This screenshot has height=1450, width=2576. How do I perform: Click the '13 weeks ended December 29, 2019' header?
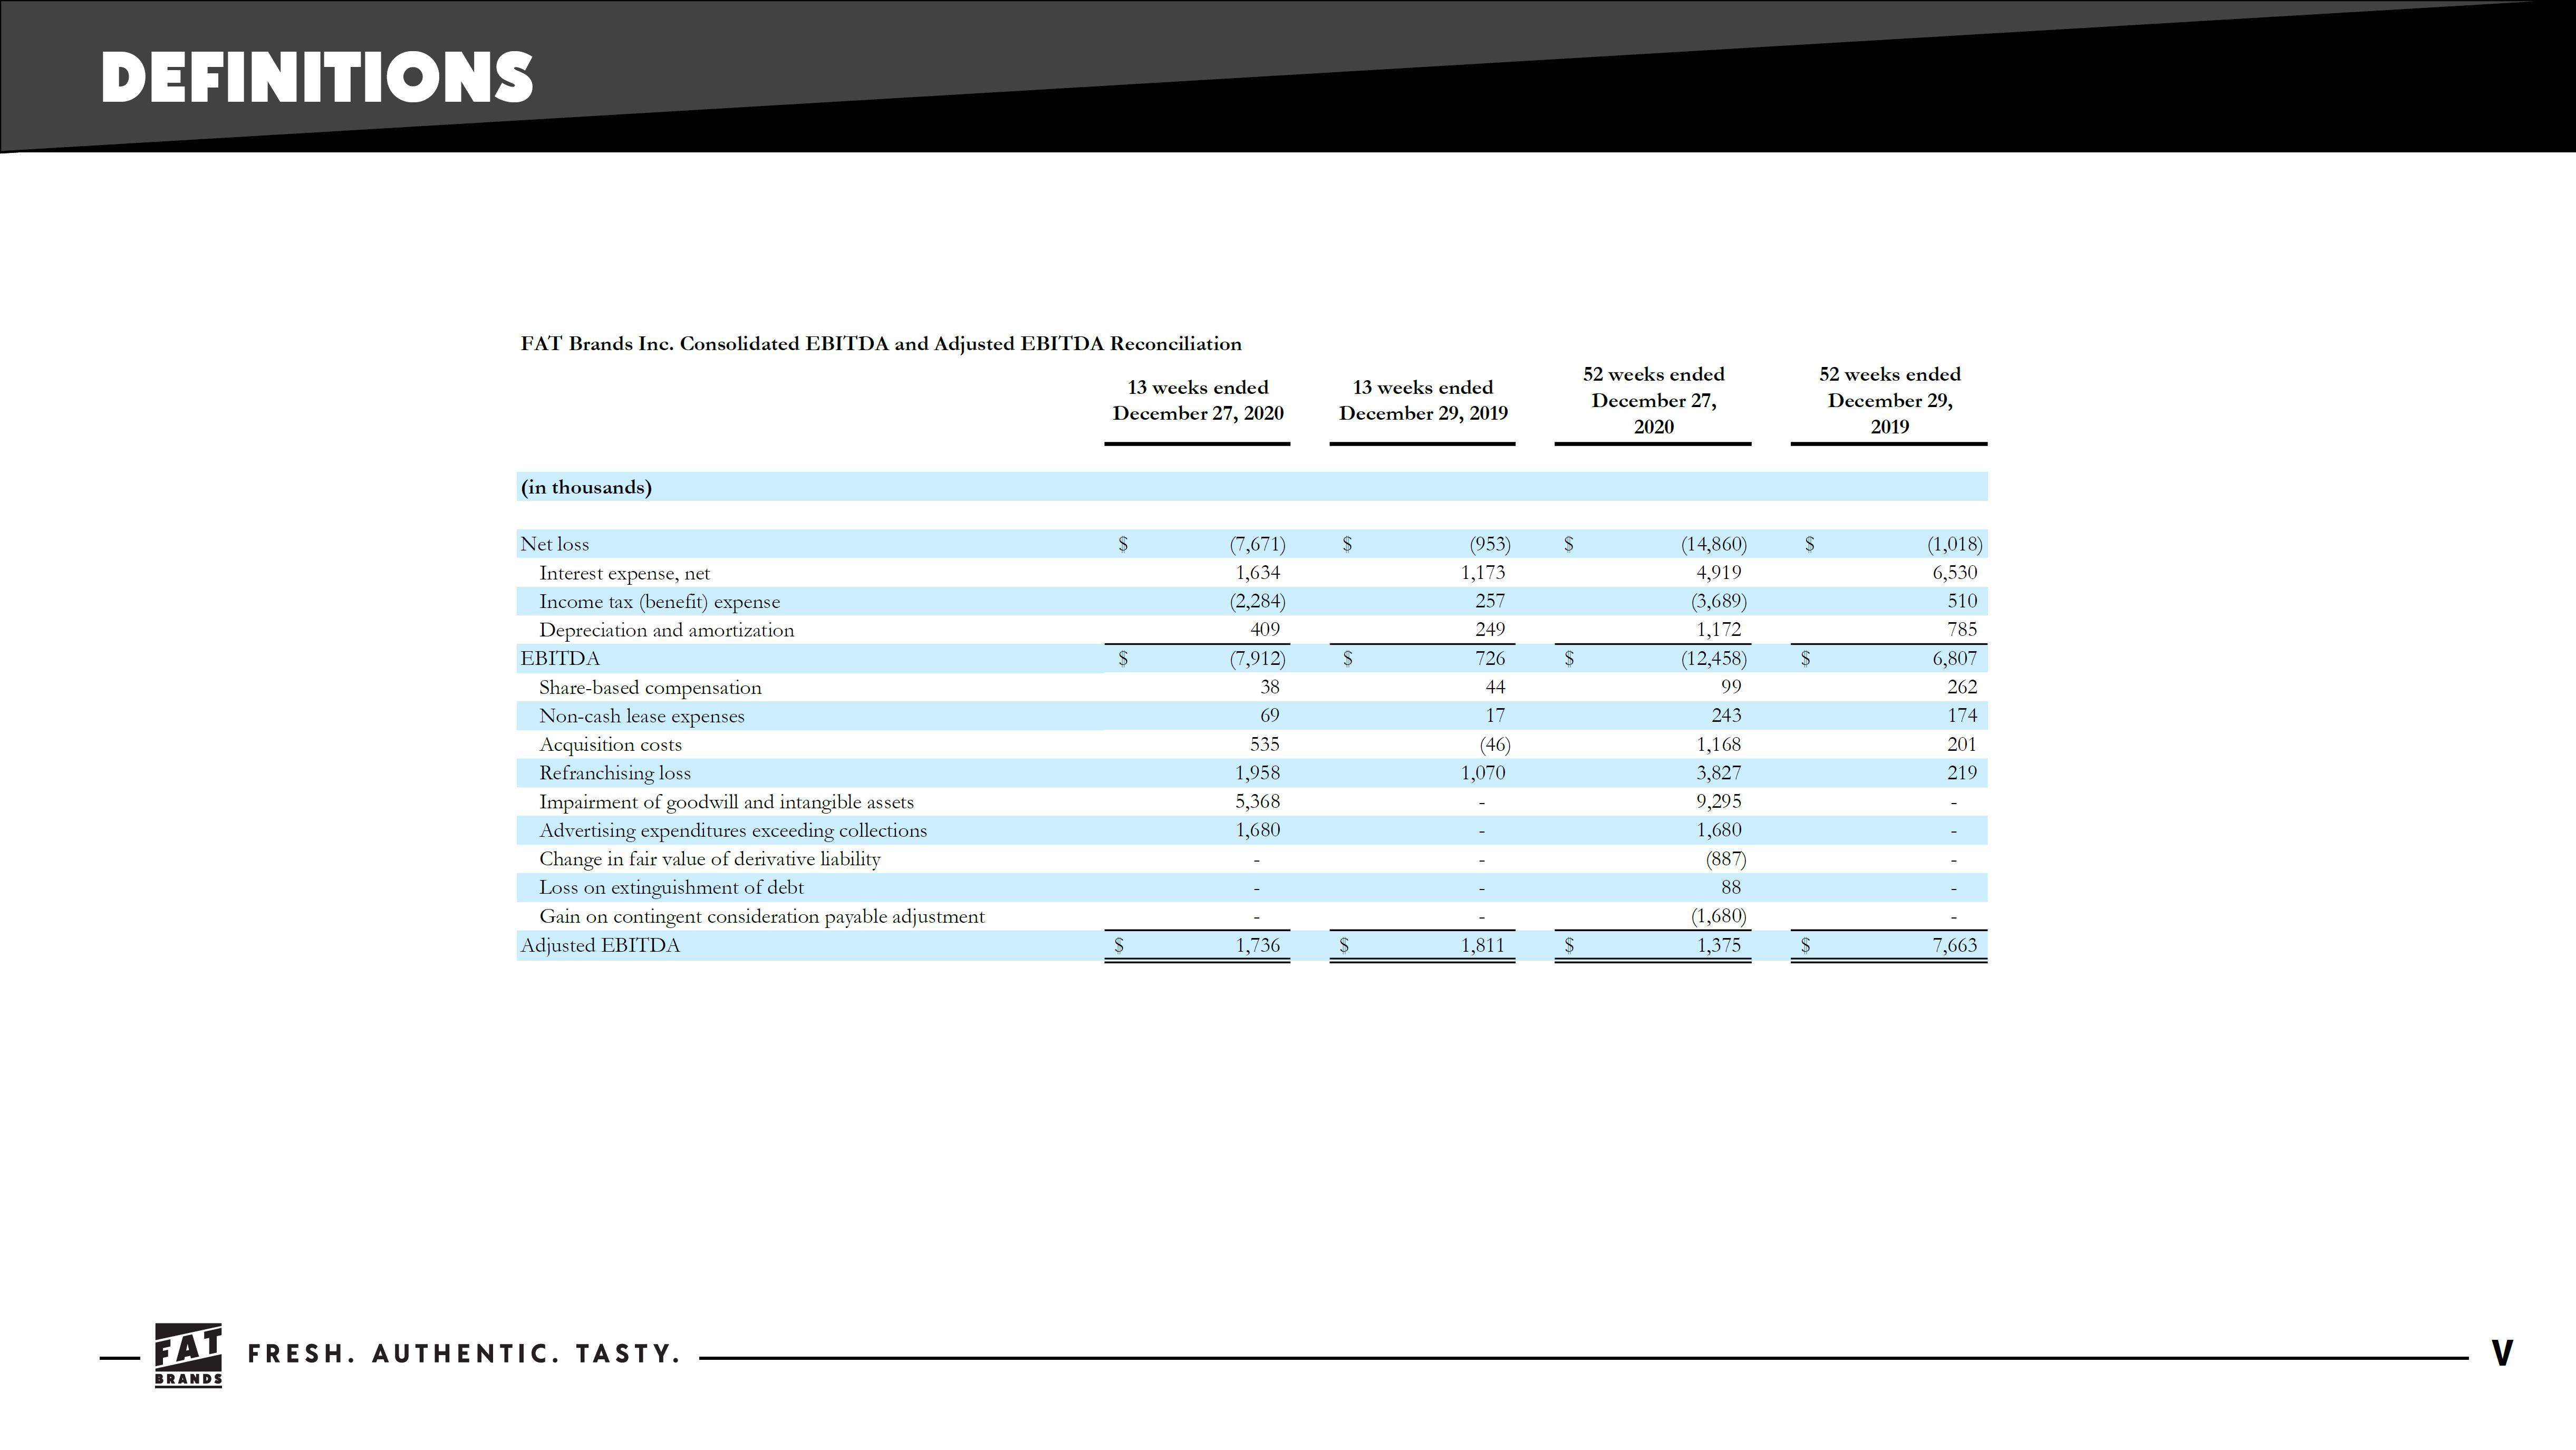click(x=1423, y=400)
